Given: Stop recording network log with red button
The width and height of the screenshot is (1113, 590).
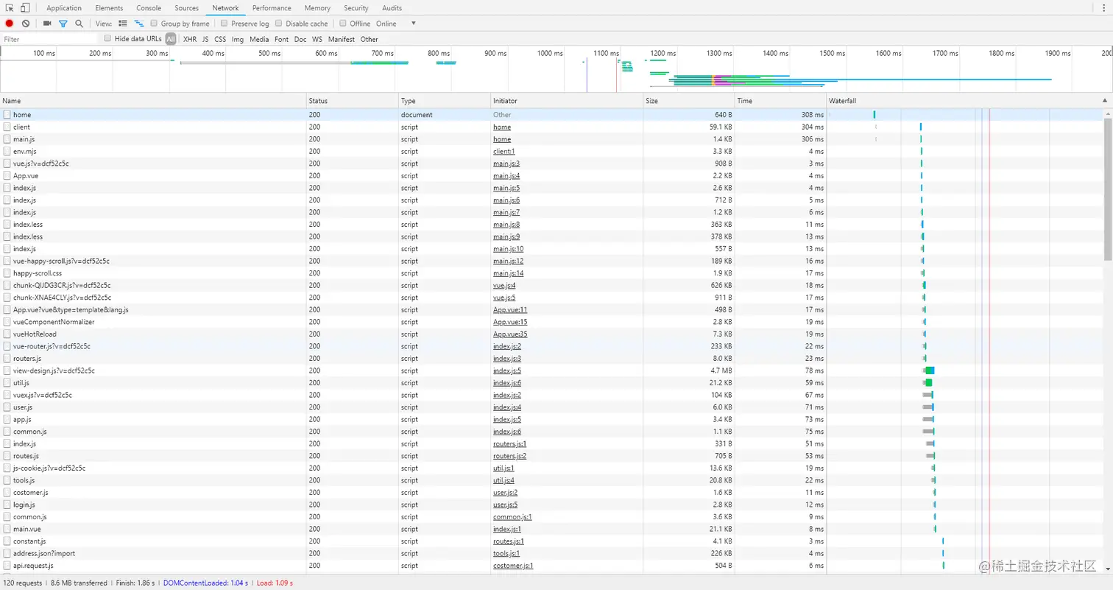Looking at the screenshot, I should (x=10, y=24).
